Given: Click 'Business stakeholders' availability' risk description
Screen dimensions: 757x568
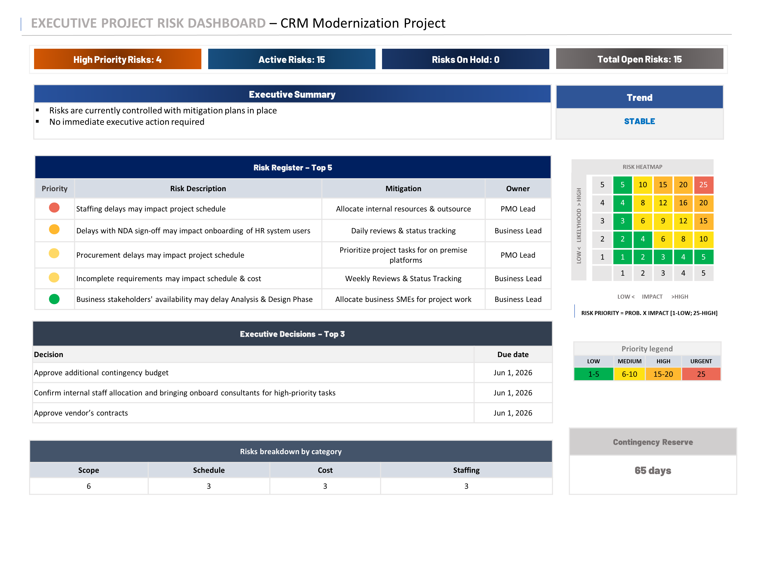Looking at the screenshot, I should coord(194,299).
